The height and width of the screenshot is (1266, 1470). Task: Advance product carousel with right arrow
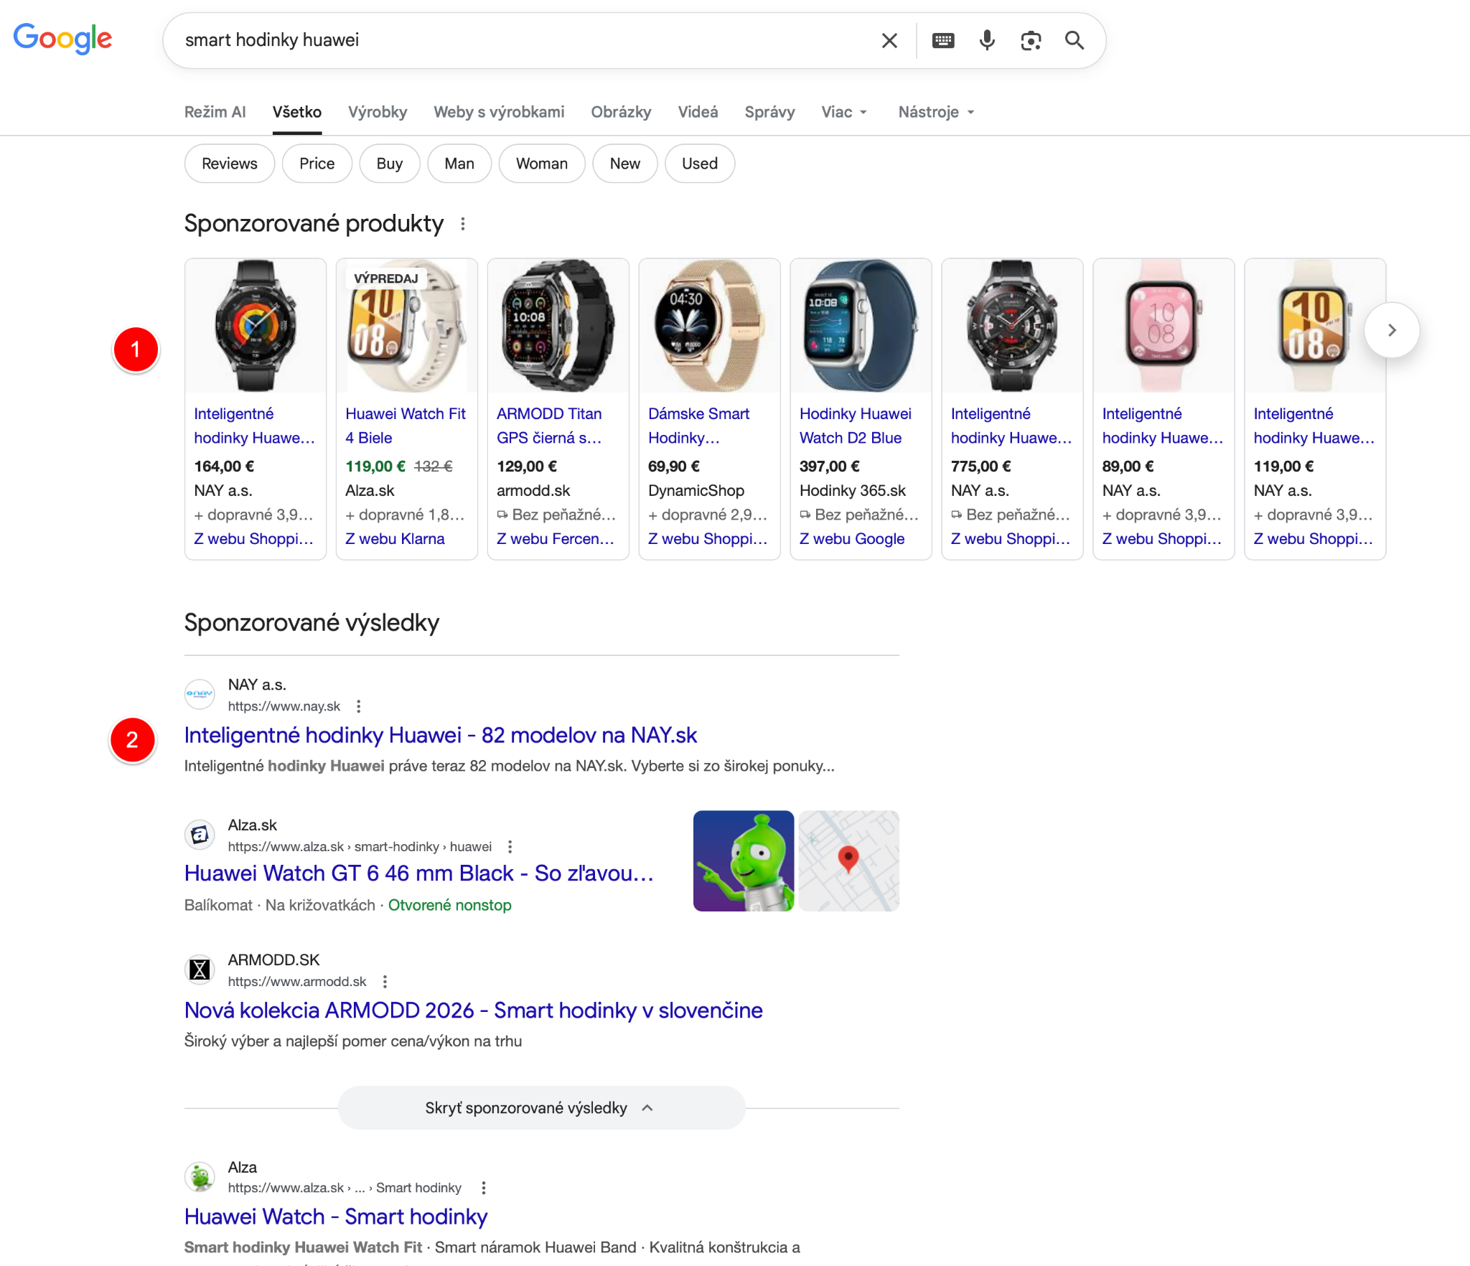click(1391, 330)
